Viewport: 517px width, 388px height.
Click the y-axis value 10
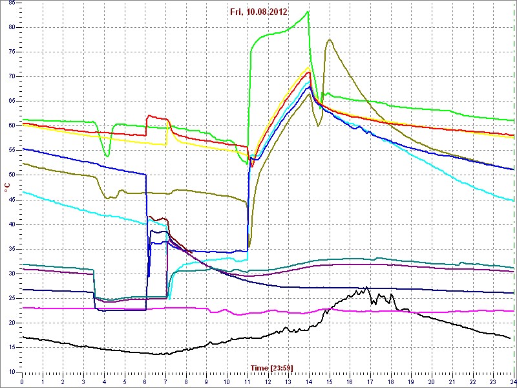pyautogui.click(x=11, y=372)
